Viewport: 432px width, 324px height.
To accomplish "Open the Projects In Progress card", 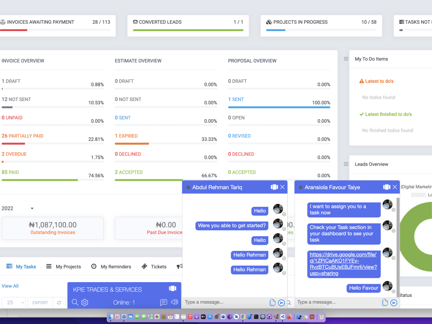I will click(321, 25).
